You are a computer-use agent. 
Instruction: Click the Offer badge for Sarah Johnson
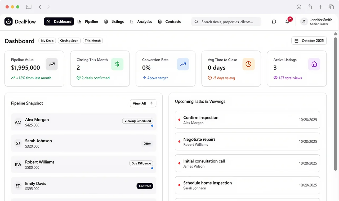147,144
